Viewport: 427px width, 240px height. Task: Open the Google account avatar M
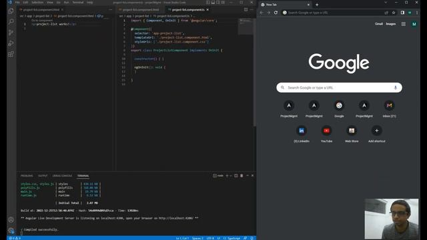point(414,24)
